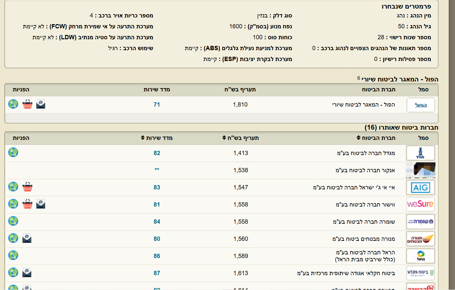Click the AIG company logo
The width and height of the screenshot is (455, 290).
coord(420,188)
